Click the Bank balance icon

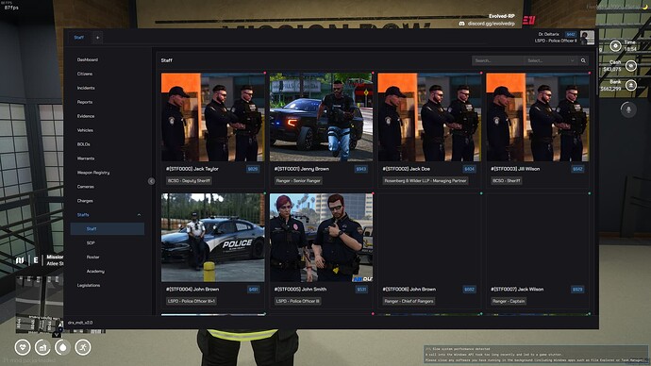point(630,85)
